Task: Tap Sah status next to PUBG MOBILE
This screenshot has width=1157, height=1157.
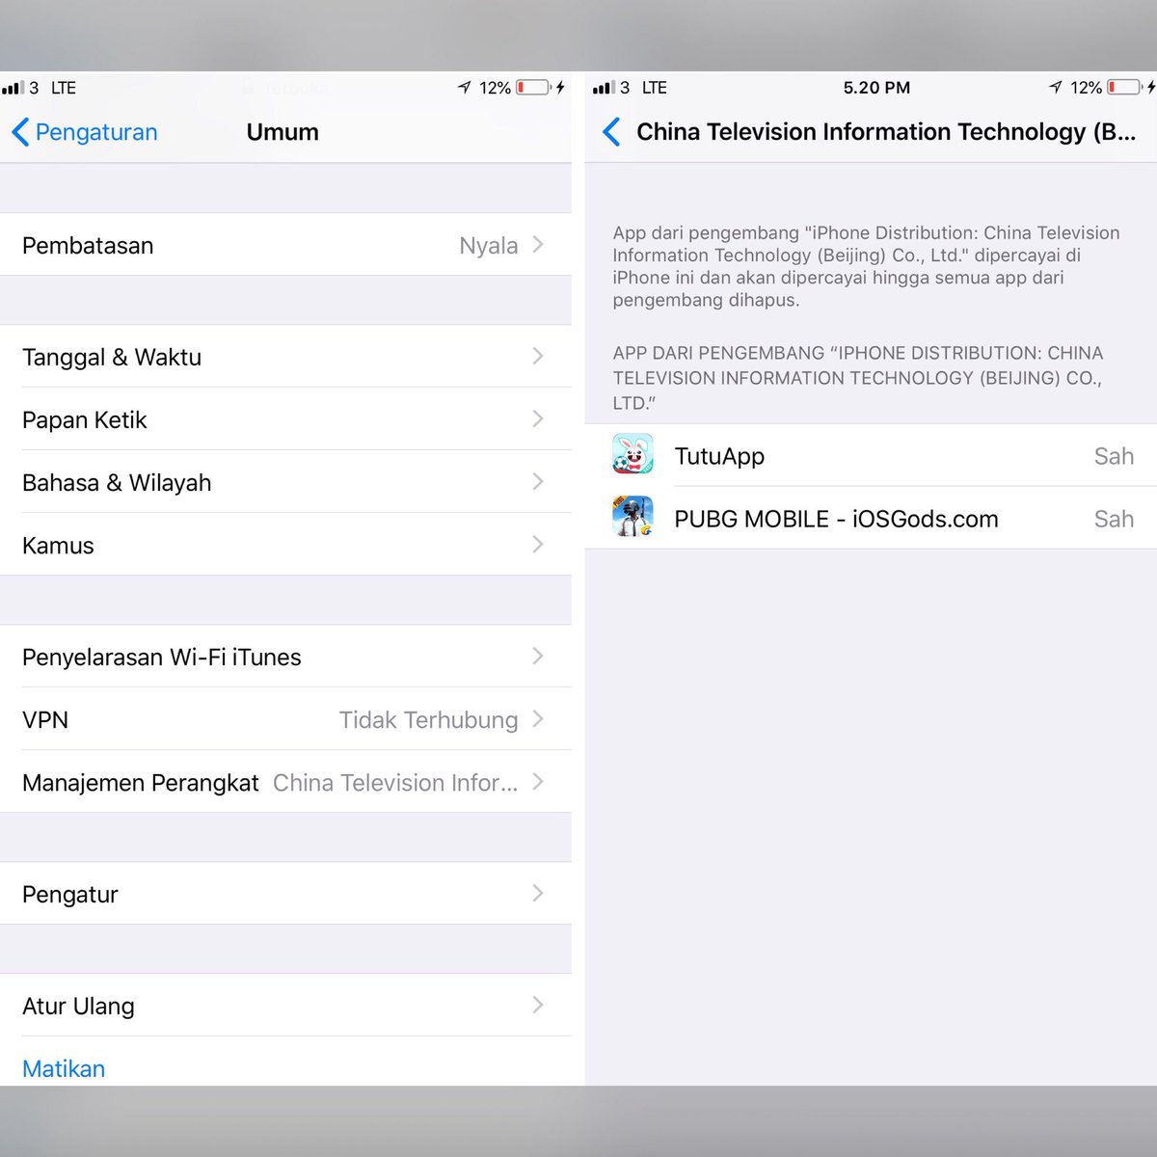Action: coord(1114,519)
